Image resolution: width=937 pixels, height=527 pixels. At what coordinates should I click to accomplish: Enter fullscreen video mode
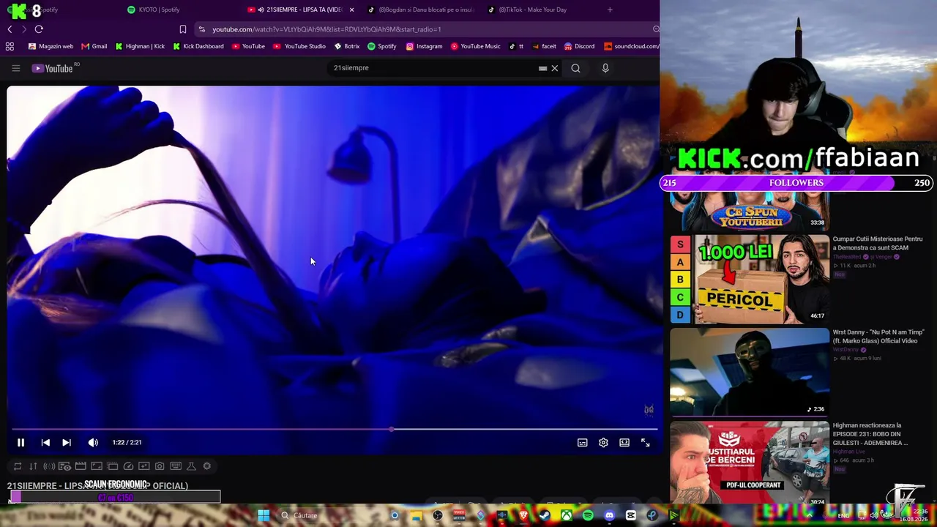[x=646, y=442]
